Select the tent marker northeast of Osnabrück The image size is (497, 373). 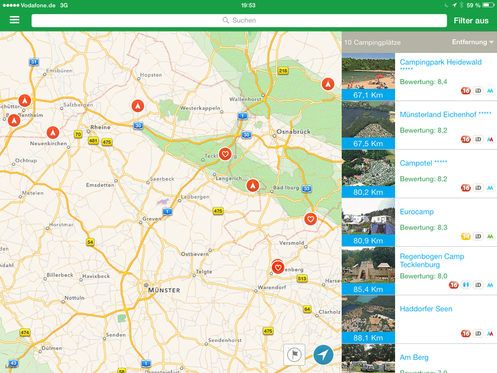[x=328, y=83]
